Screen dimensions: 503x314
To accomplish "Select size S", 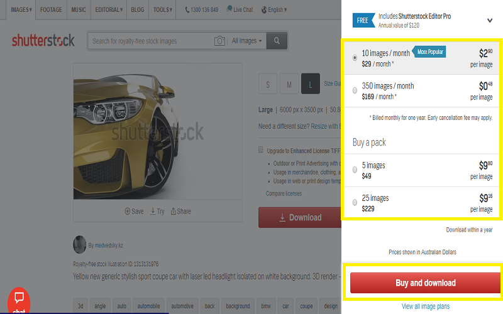I will pyautogui.click(x=268, y=84).
